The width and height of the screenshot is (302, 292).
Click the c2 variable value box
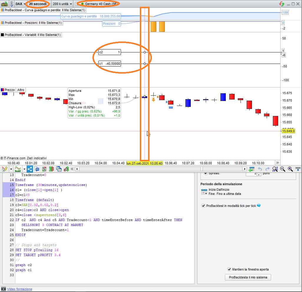pyautogui.click(x=109, y=52)
